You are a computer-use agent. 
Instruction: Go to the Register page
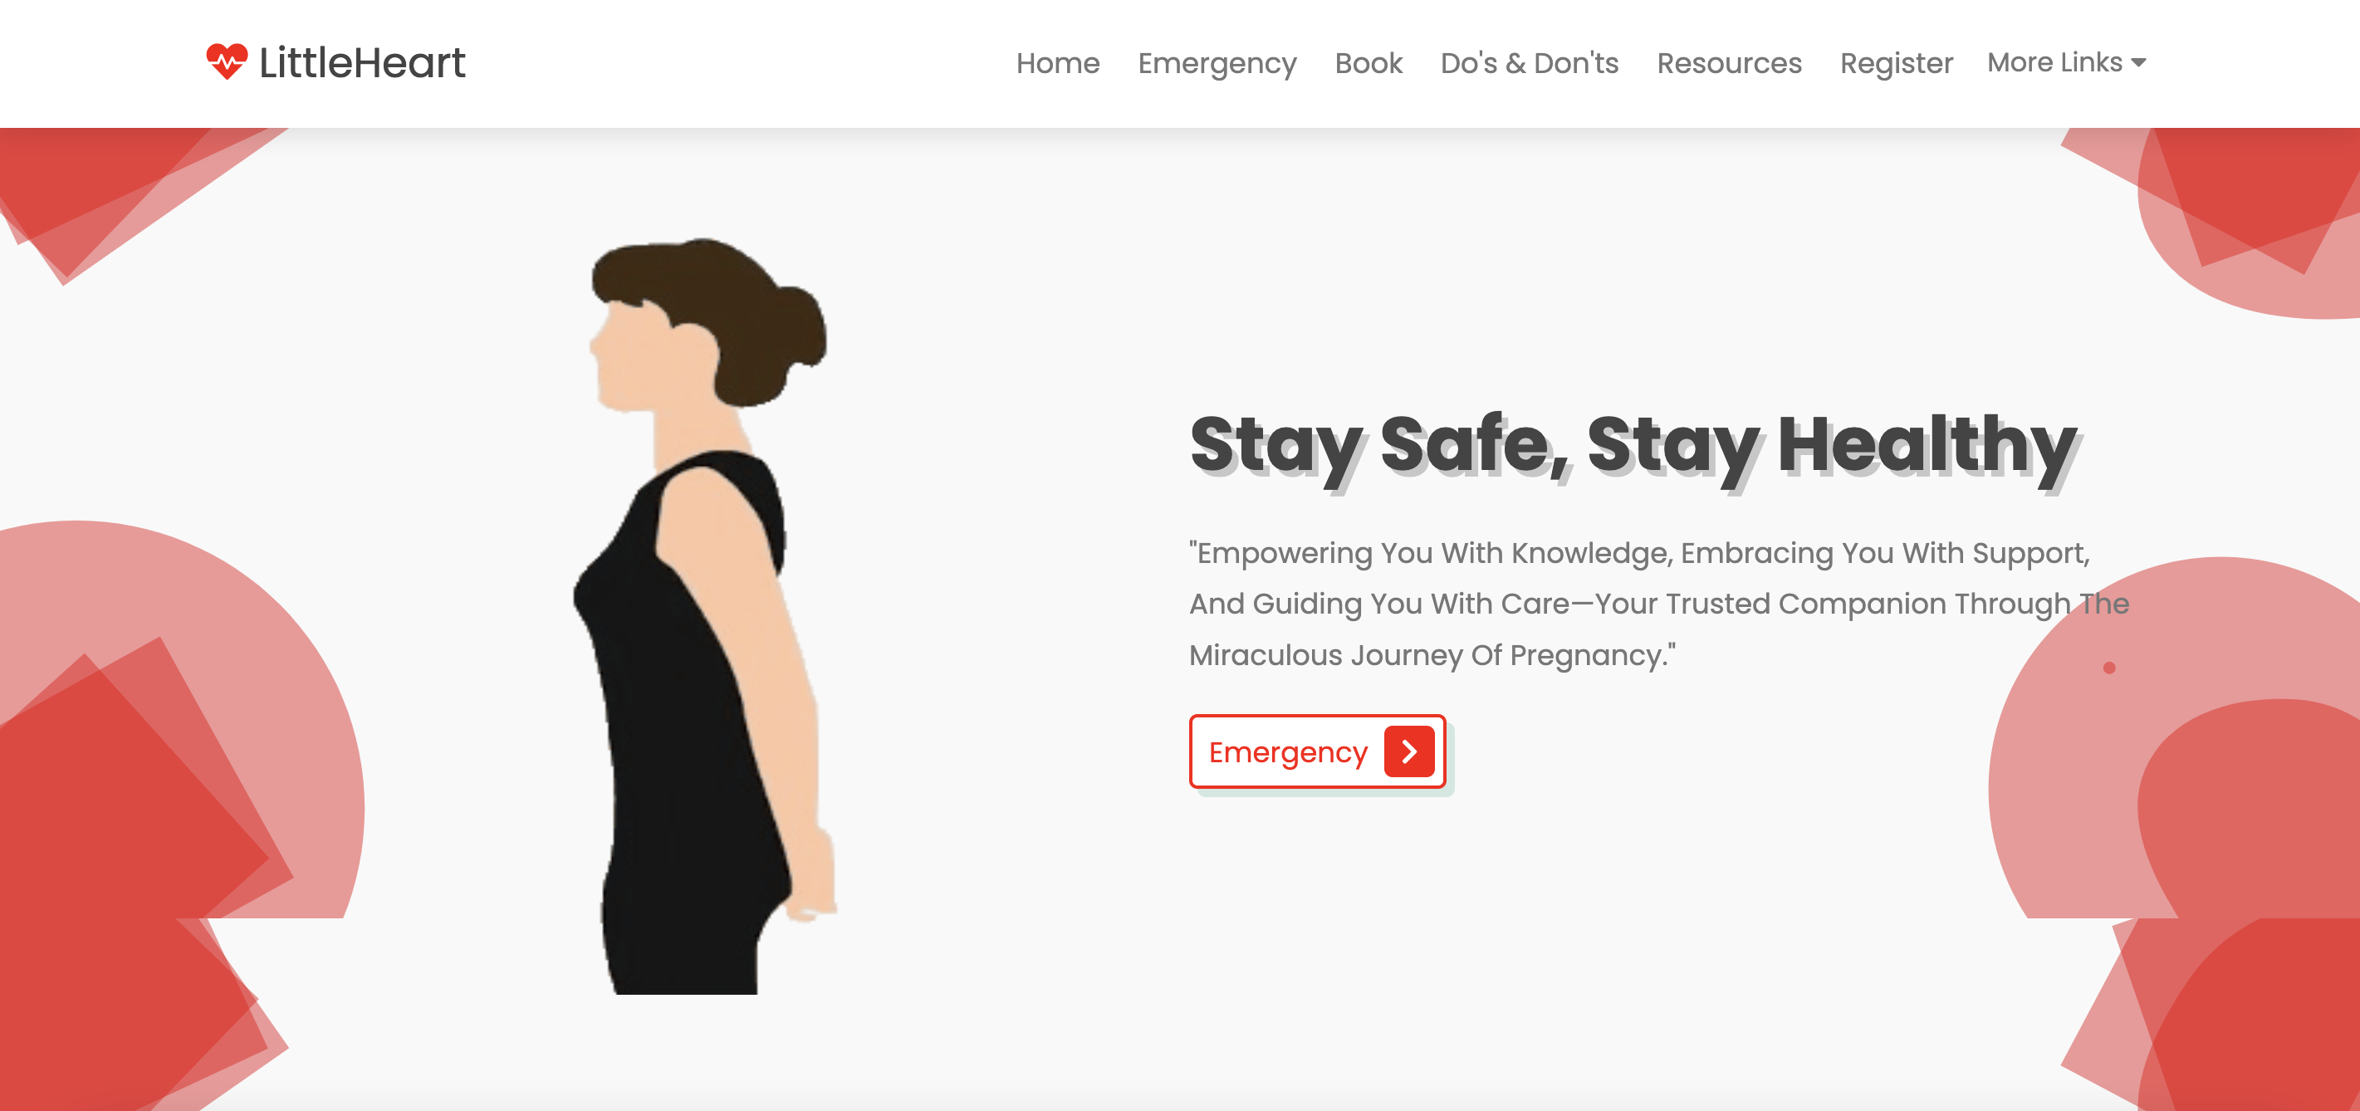point(1897,63)
